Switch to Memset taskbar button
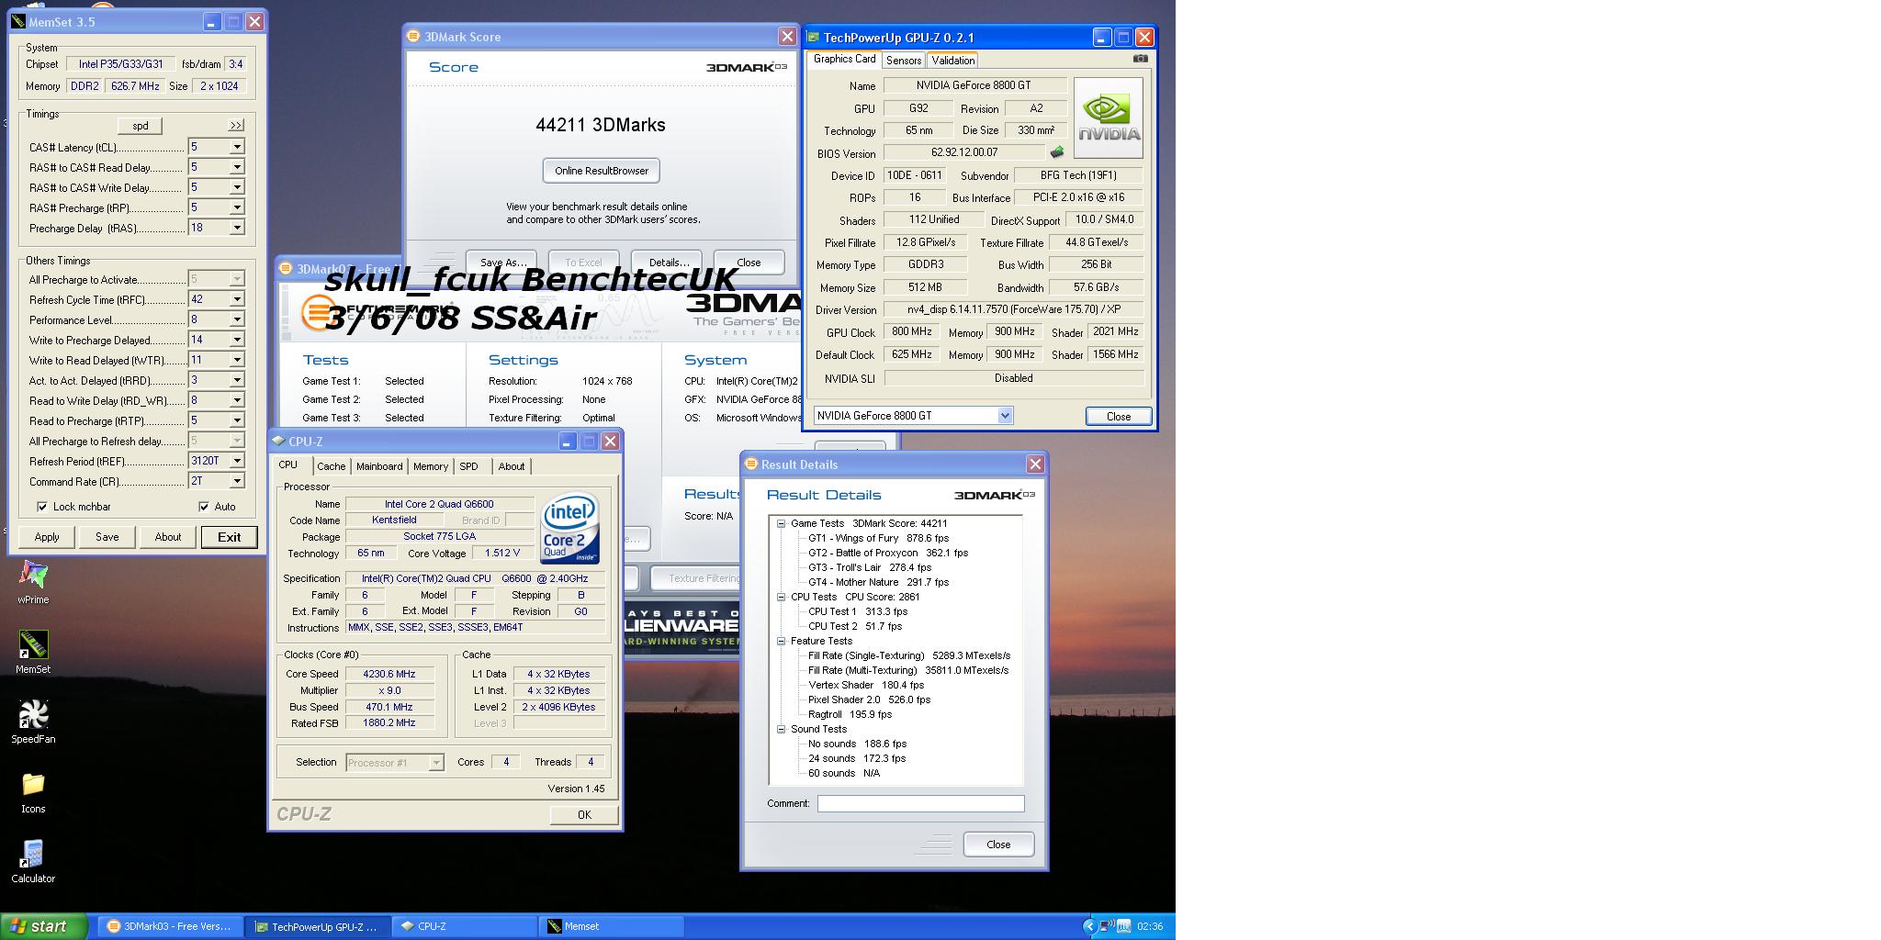1881x940 pixels. pyautogui.click(x=611, y=926)
